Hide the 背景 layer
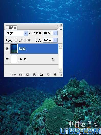This screenshot has width=101, height=135. coord(7,59)
